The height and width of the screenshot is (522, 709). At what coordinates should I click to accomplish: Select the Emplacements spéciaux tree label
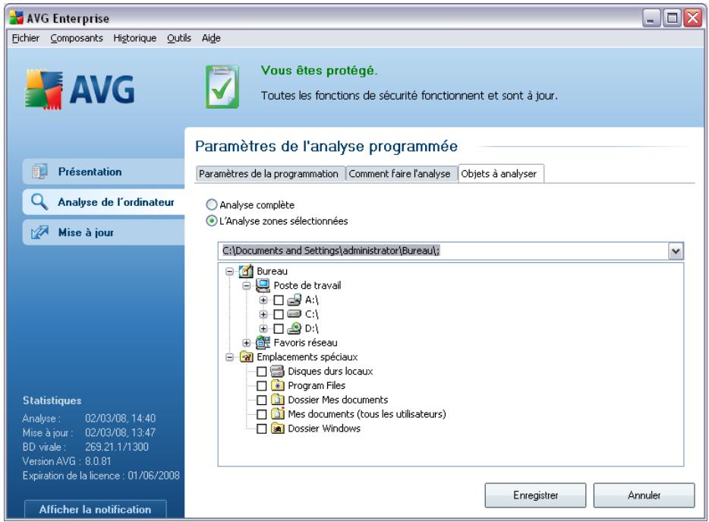pos(307,357)
